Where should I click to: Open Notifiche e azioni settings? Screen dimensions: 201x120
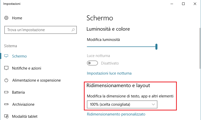[x=26, y=68]
